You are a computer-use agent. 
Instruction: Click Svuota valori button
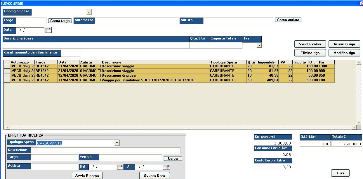coord(310,44)
